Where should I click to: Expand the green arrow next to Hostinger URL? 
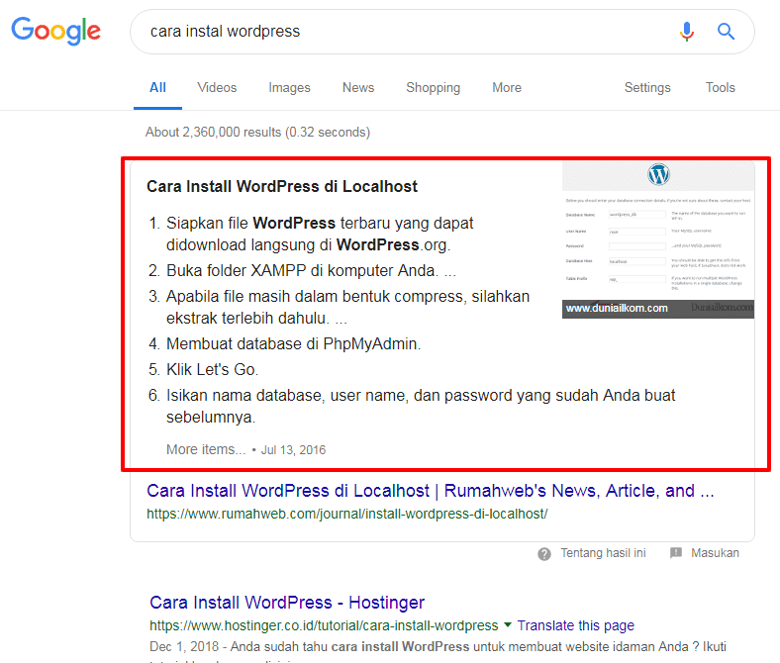coord(508,625)
